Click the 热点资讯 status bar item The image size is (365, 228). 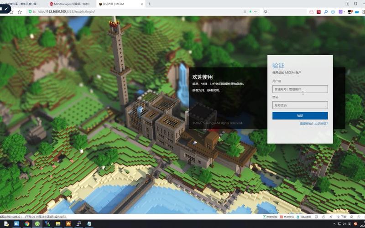click(x=287, y=217)
